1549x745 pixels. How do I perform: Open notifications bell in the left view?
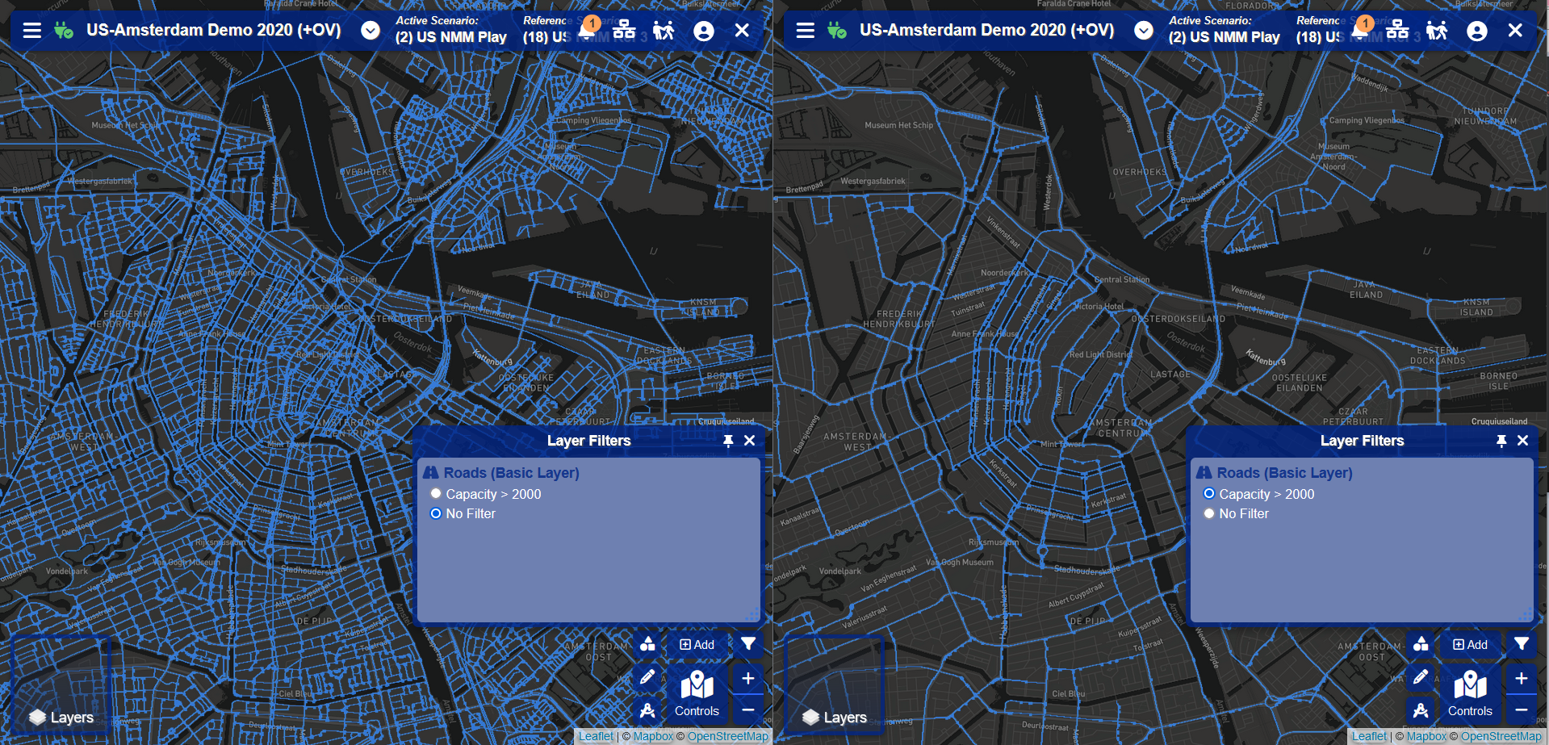[588, 29]
